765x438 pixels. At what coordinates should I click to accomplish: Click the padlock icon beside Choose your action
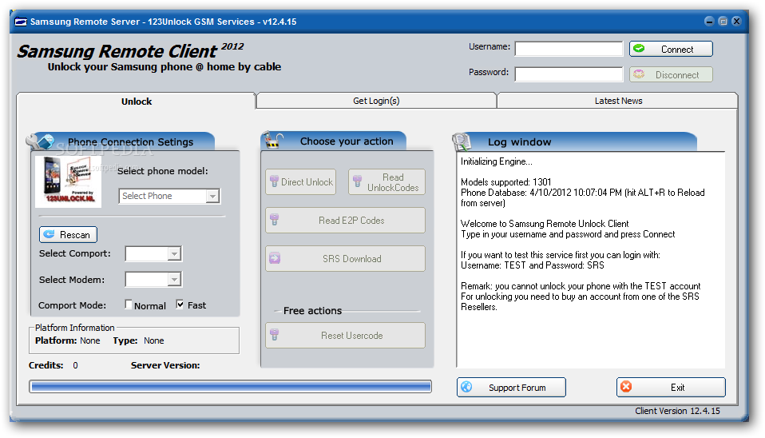(x=273, y=141)
